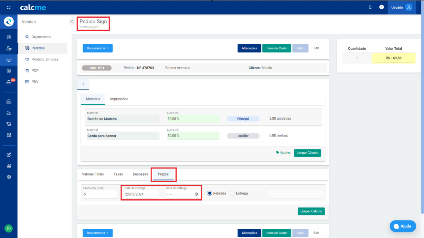Open the dashboard gauge icon in sidebar
This screenshot has height=238, width=424.
click(9, 37)
